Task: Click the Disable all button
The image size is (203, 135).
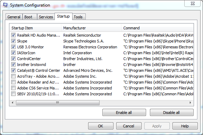Action: [171, 113]
